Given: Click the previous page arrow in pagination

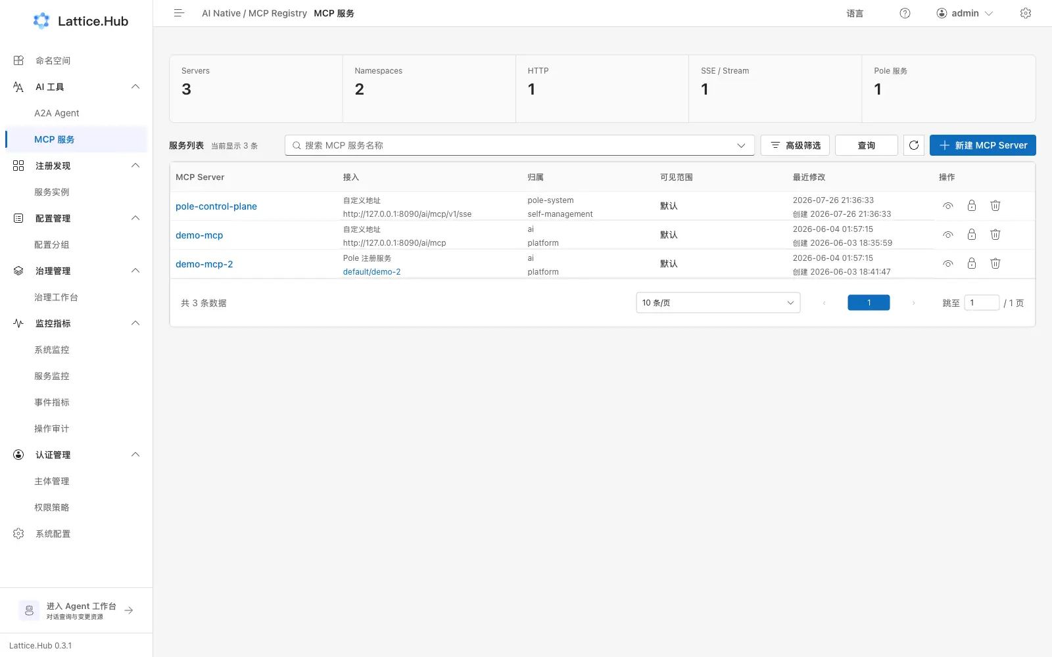Looking at the screenshot, I should click(824, 303).
